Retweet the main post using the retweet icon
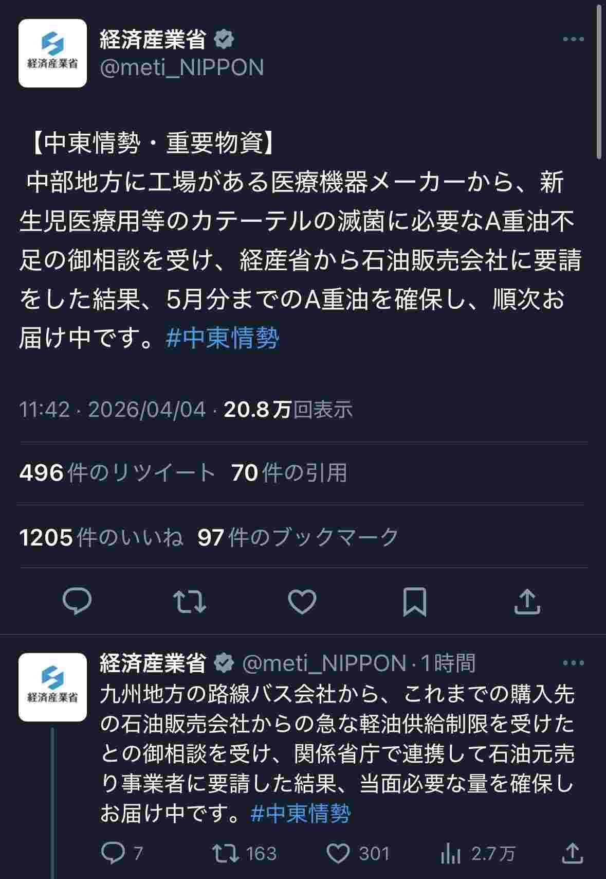Image resolution: width=606 pixels, height=879 pixels. tap(190, 601)
